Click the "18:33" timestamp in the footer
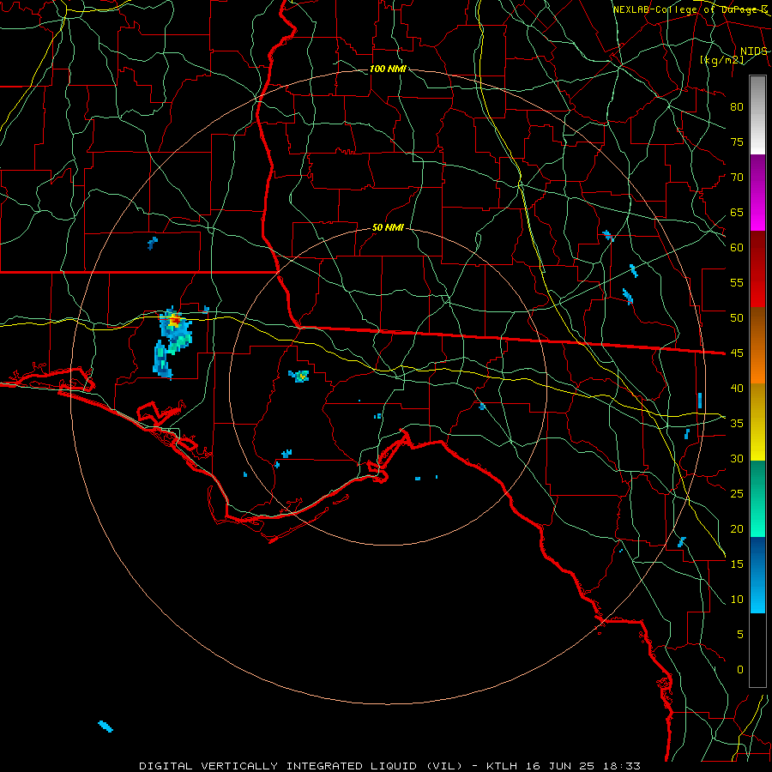Image resolution: width=772 pixels, height=772 pixels. tap(621, 766)
